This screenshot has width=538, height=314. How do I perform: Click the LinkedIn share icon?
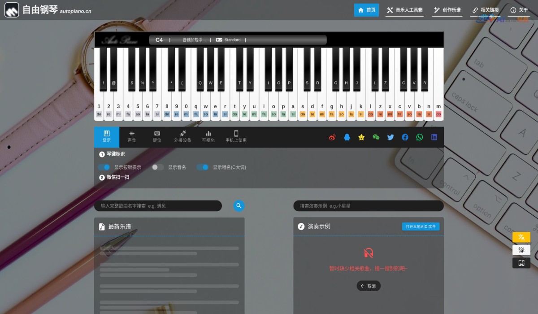pyautogui.click(x=434, y=137)
